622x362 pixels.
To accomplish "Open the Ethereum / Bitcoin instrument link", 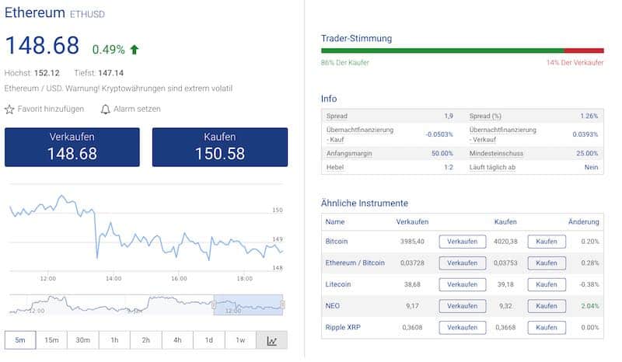I will tap(355, 263).
